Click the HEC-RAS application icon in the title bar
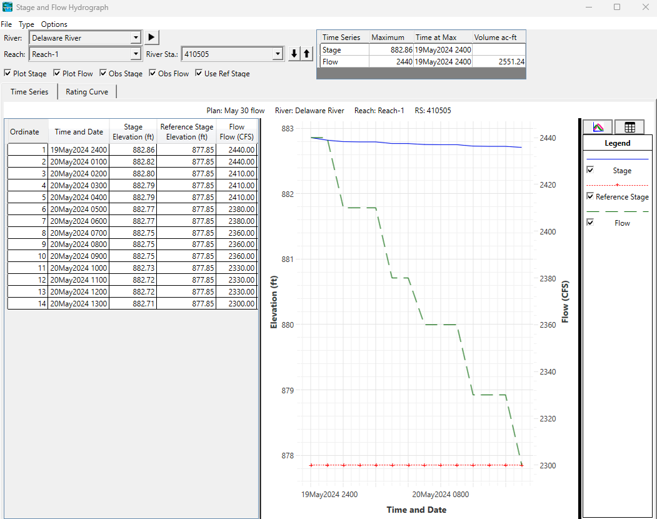Image resolution: width=657 pixels, height=519 pixels. (x=8, y=7)
